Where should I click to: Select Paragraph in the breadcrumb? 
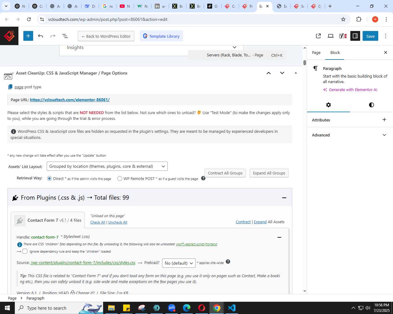point(35,298)
